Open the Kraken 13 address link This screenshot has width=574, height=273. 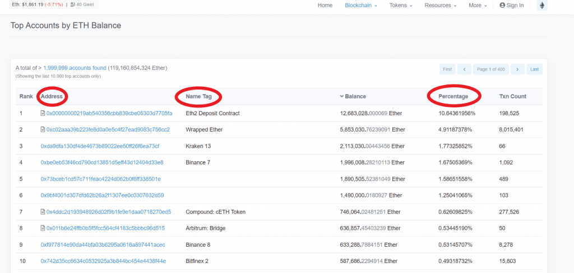point(100,146)
